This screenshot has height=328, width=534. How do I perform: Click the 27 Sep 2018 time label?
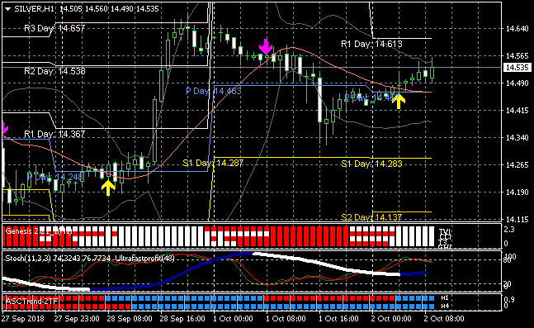[23, 319]
